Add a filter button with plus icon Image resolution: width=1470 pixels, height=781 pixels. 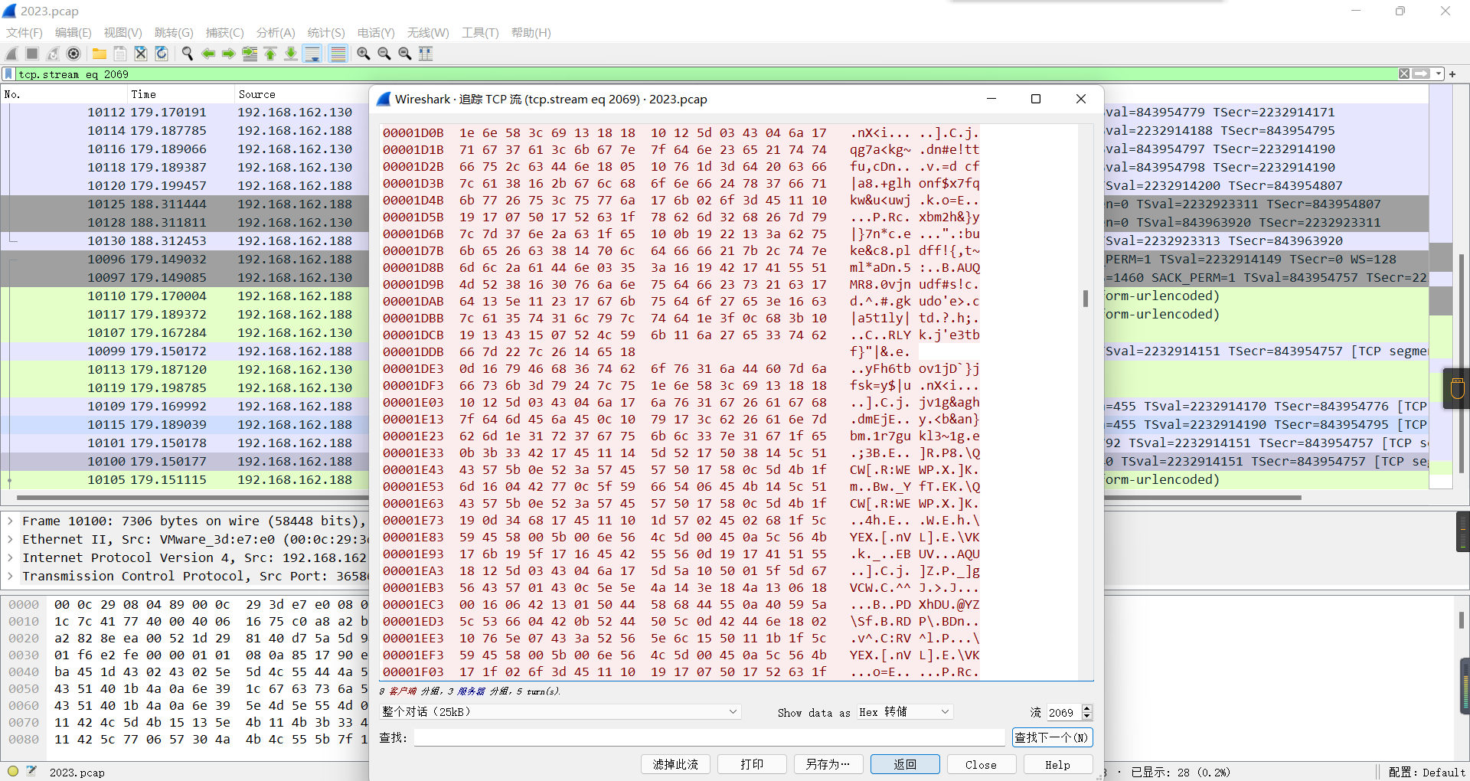click(1452, 74)
